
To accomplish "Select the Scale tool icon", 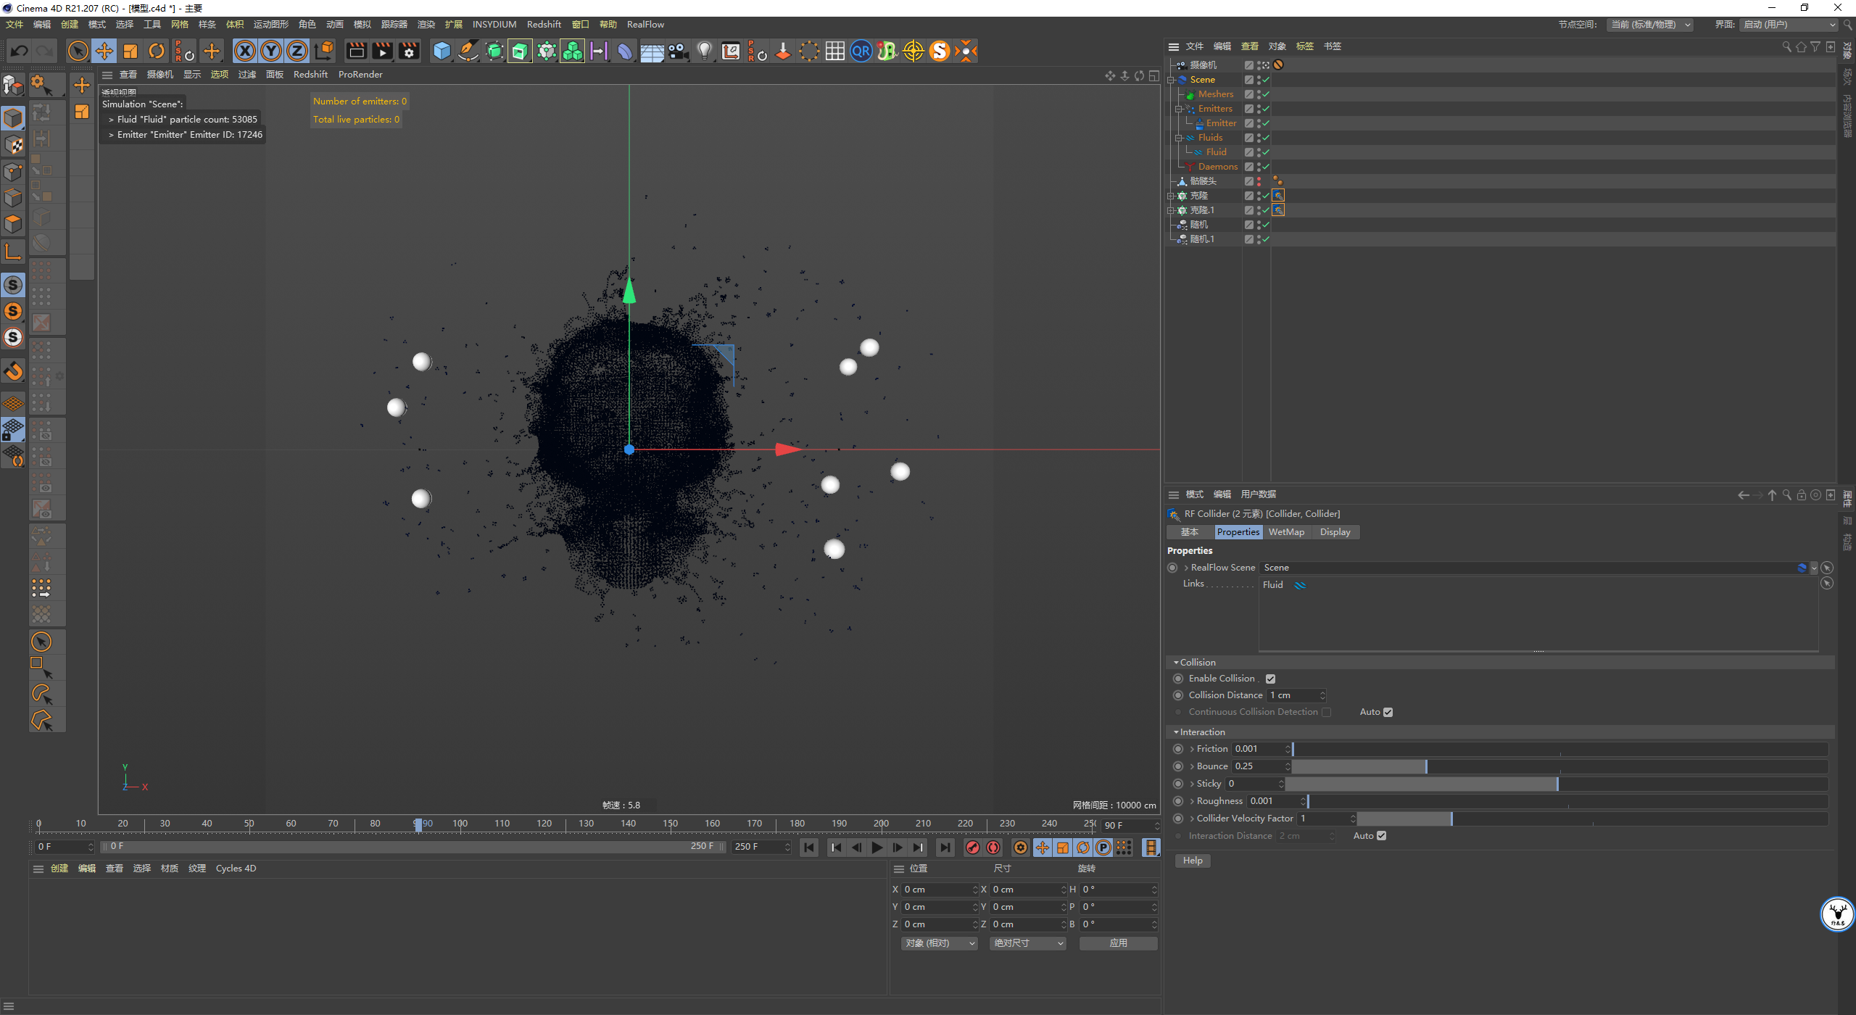I will point(130,51).
